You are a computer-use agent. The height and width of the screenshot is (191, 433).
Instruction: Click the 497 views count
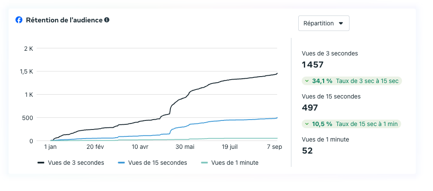click(x=310, y=108)
